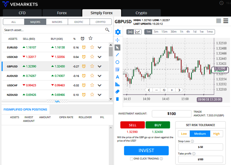
Task: Select the arrow pointer tool
Action: click(117, 48)
